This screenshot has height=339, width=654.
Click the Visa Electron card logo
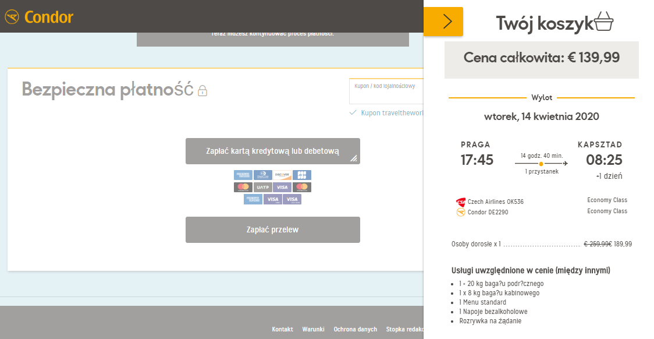292,200
